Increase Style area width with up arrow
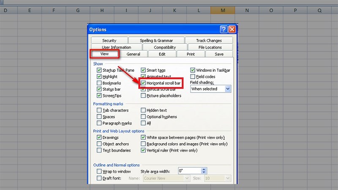Viewport: 338px width, 190px height. 204,169
